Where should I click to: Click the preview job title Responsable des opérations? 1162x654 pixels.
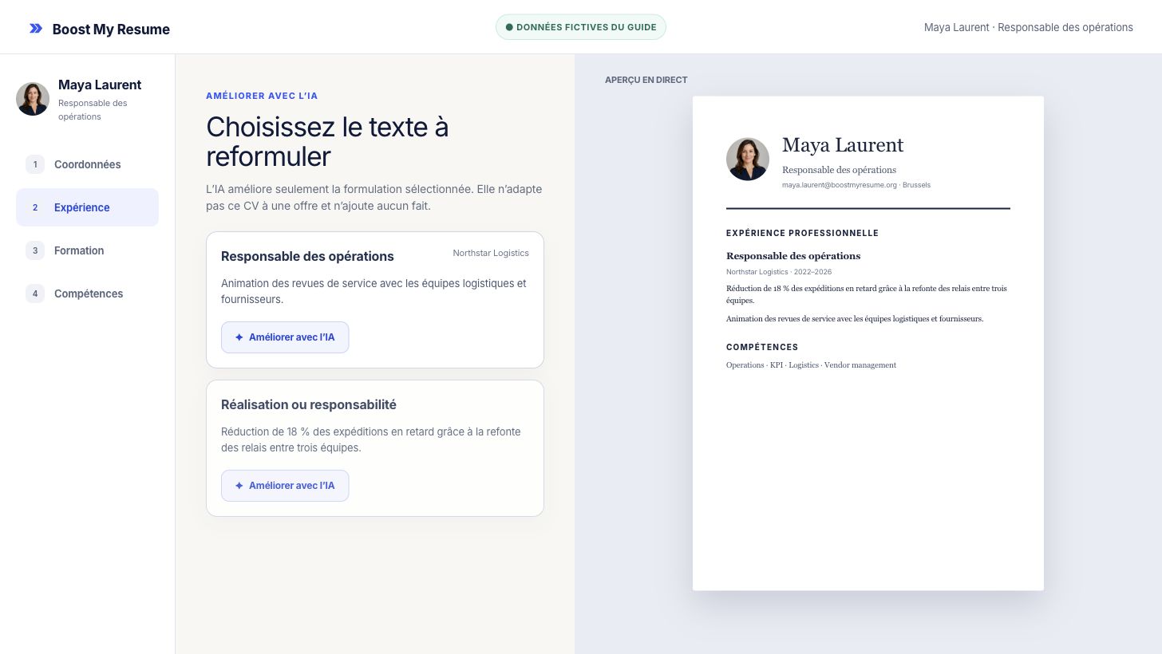793,256
